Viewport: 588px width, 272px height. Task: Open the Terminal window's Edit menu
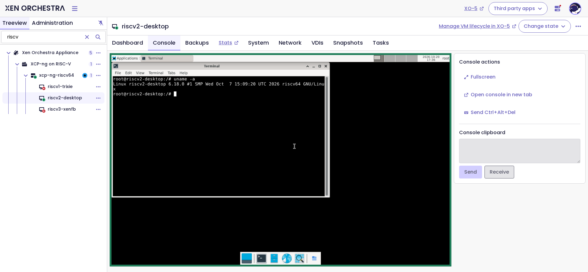[128, 73]
